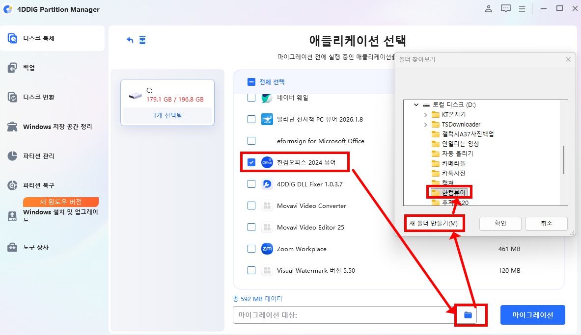Click the storage cleanup sidebar icon

click(x=12, y=127)
